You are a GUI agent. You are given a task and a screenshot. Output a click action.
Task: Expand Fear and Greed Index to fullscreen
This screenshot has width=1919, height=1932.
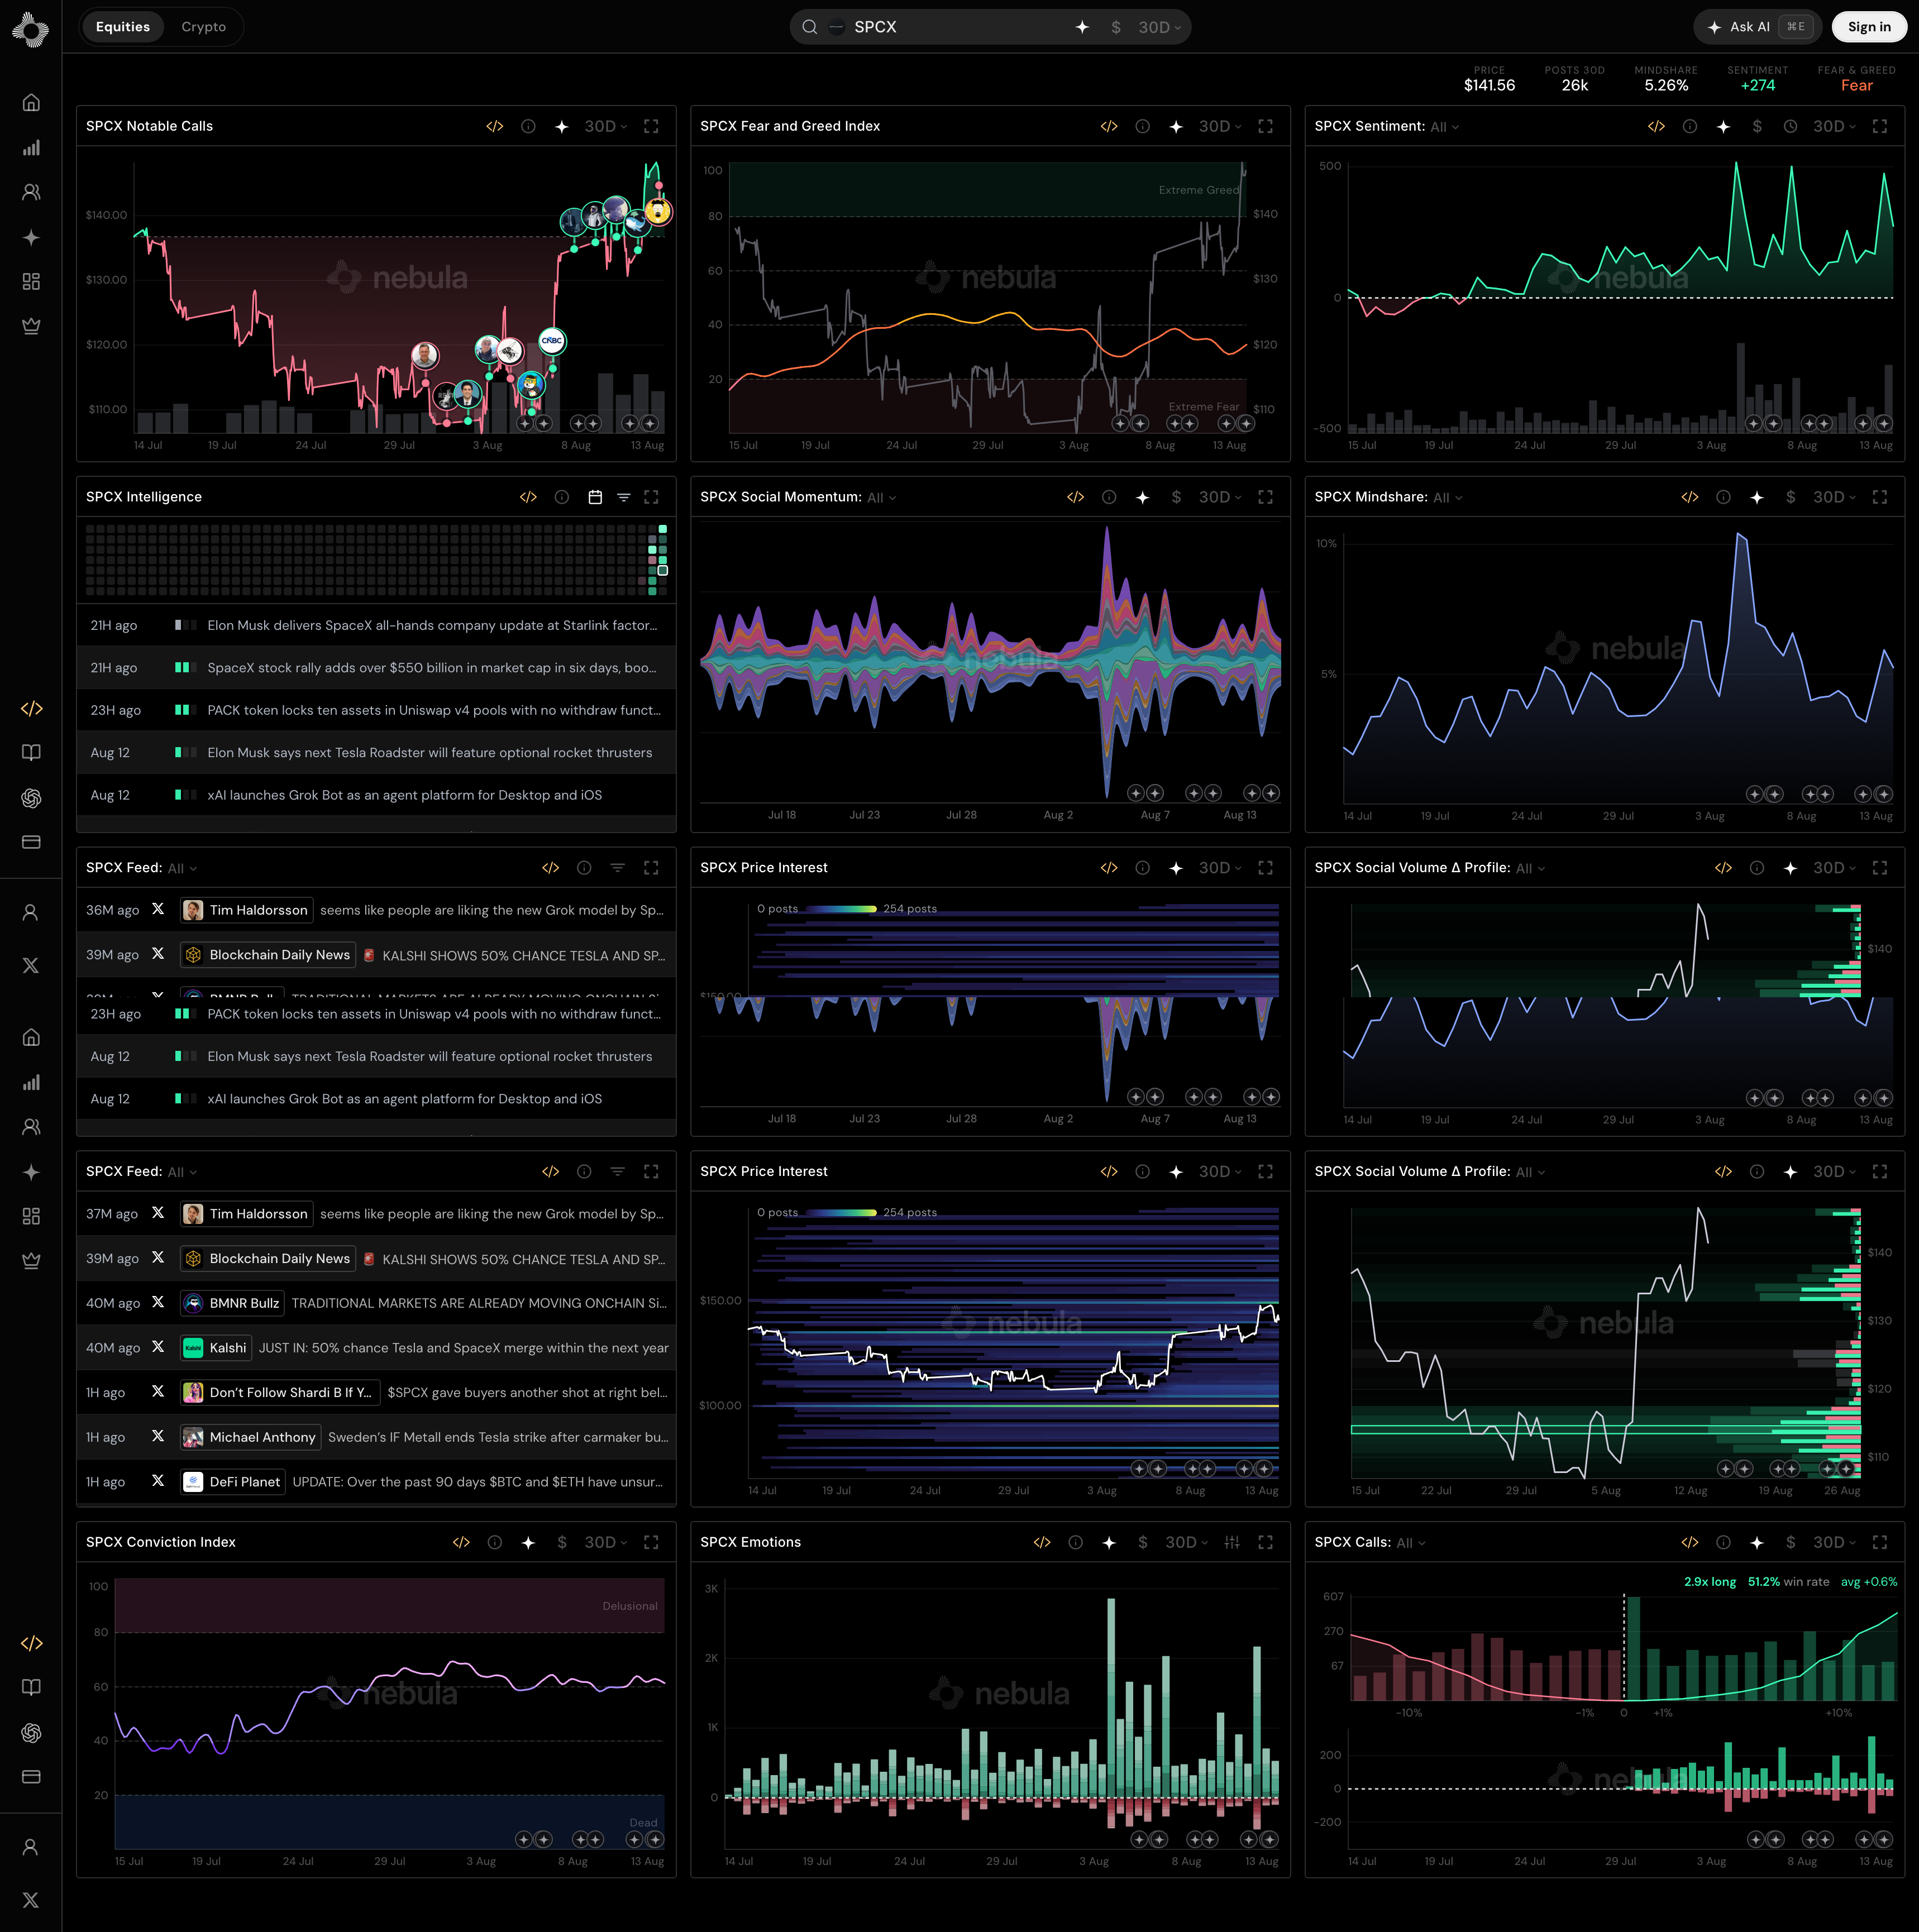[1265, 126]
